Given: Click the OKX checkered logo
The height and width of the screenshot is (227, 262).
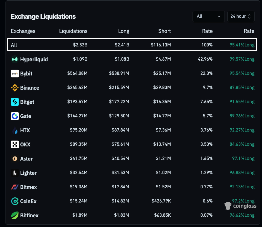Looking at the screenshot, I should point(15,144).
